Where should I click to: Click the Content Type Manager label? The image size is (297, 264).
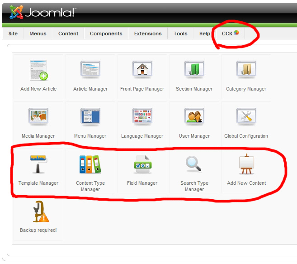coord(90,186)
